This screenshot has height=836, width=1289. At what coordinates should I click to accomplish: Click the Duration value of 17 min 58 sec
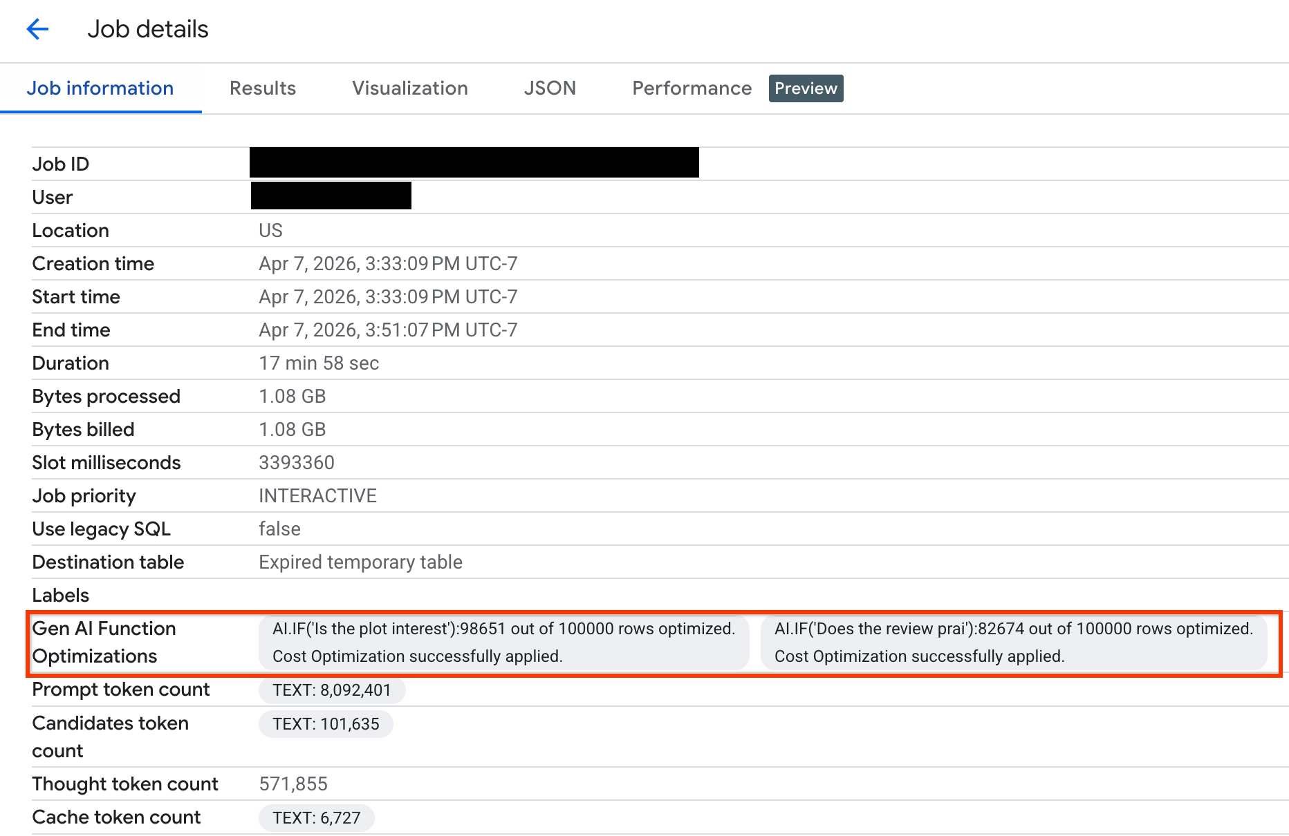tap(319, 363)
